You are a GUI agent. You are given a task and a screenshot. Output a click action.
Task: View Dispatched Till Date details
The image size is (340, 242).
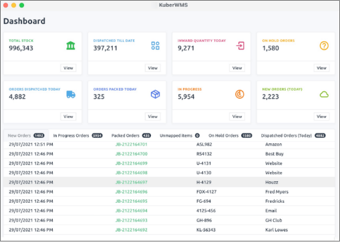pos(153,68)
